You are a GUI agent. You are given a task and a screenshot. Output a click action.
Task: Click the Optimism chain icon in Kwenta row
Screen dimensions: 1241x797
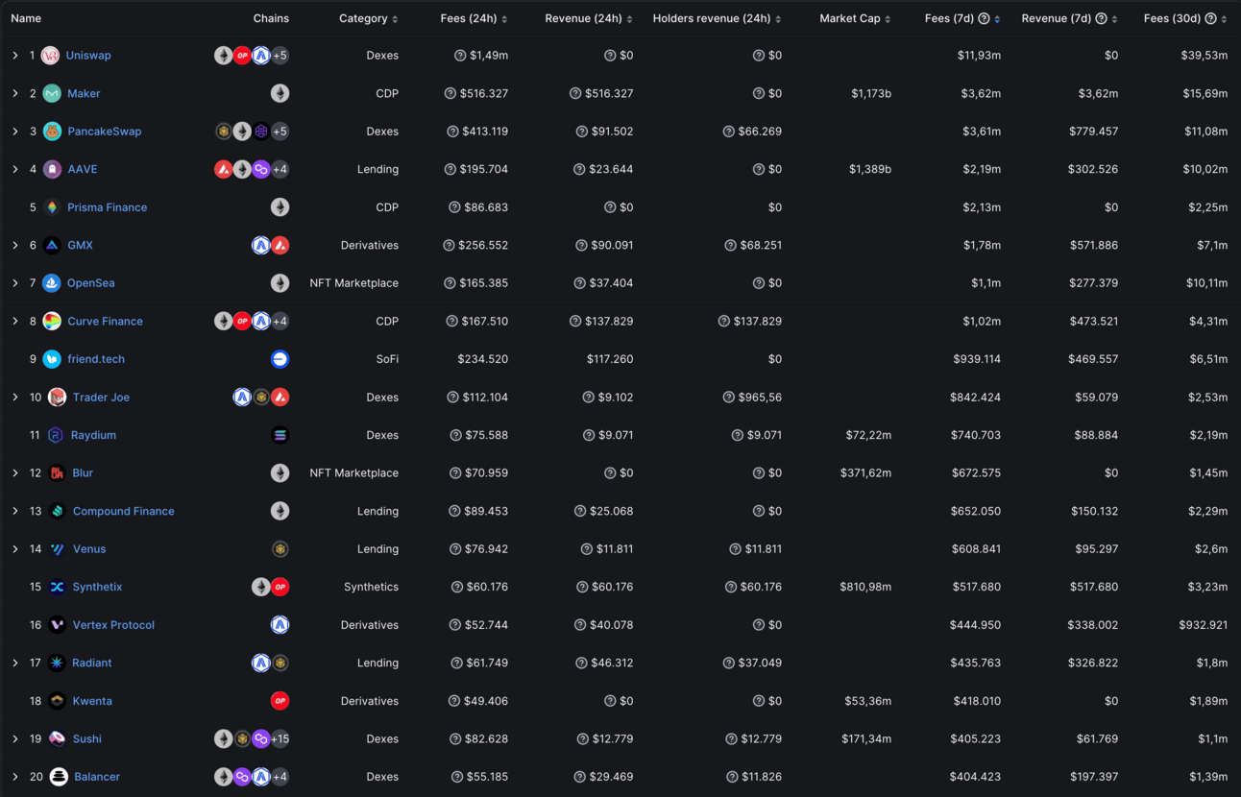point(280,701)
